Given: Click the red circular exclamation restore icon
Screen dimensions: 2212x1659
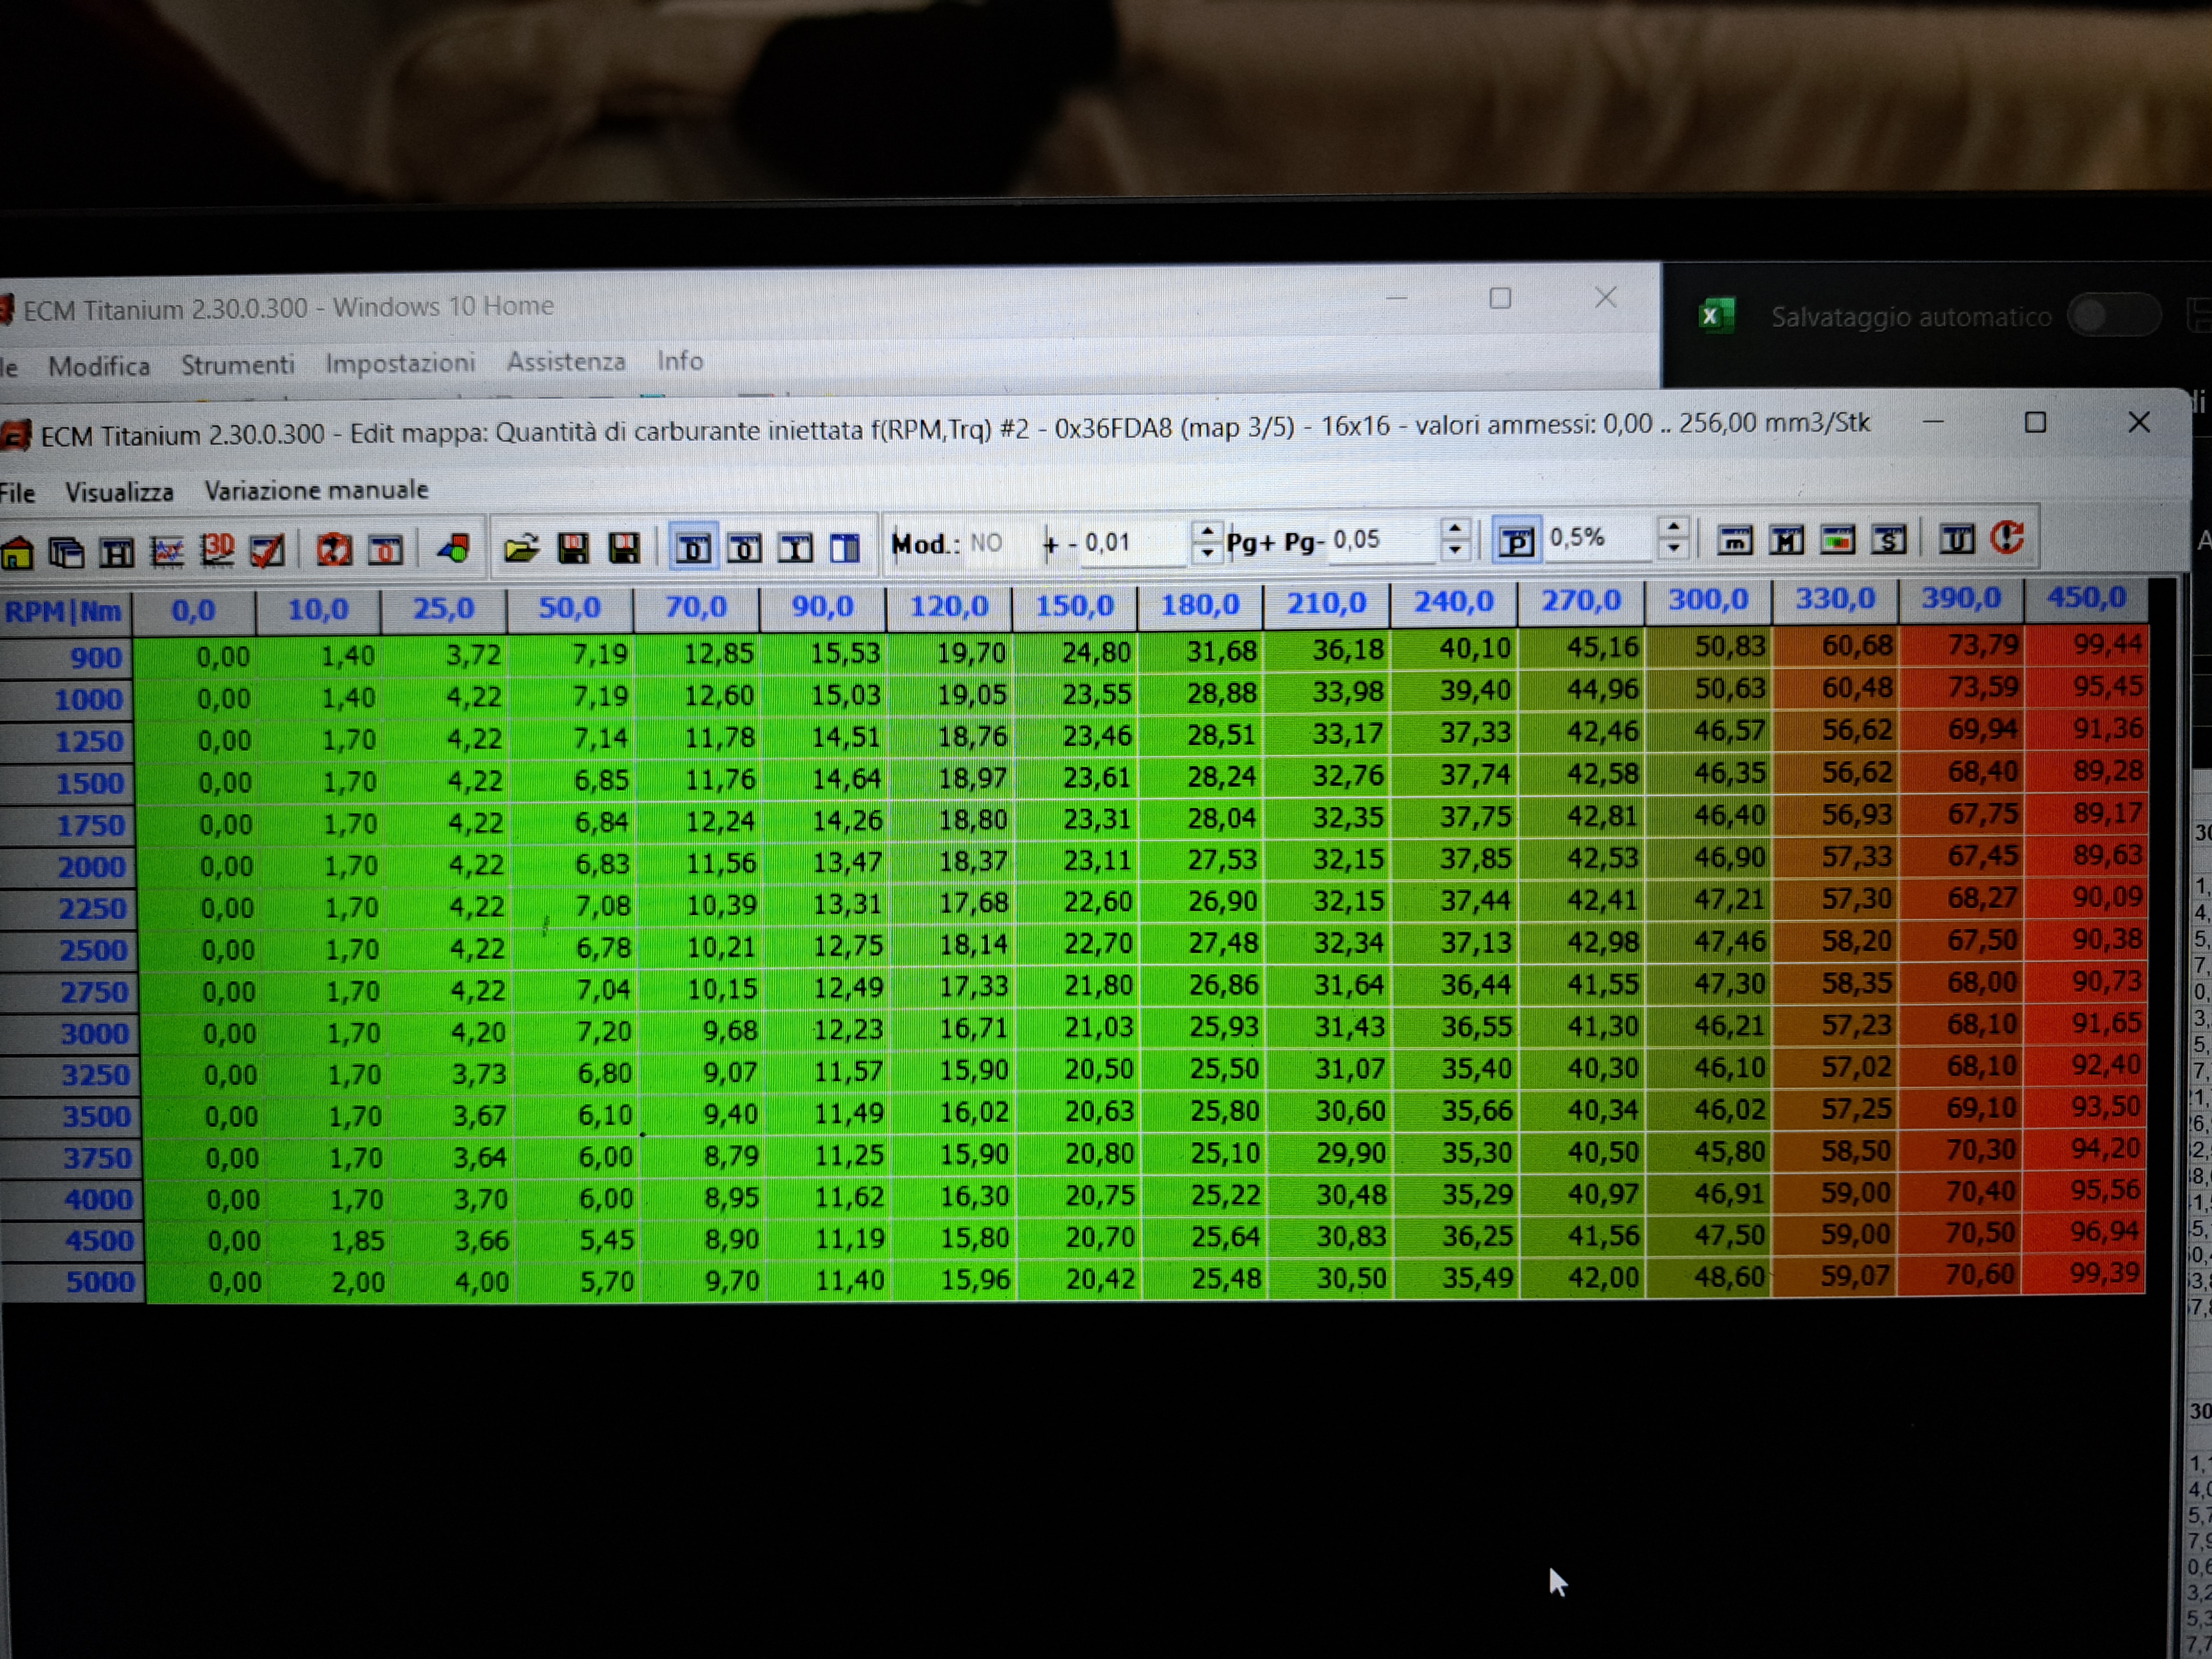Looking at the screenshot, I should pyautogui.click(x=2006, y=538).
